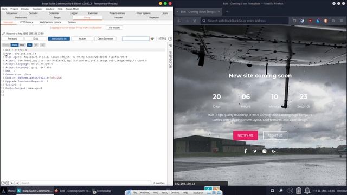Open the Param Miner menu
The width and height of the screenshot is (347, 195).
pyautogui.click(x=72, y=9)
